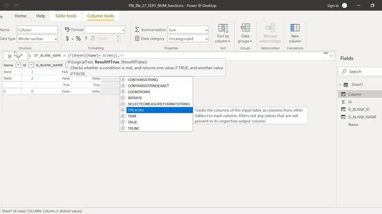
Task: Click the decimal places stepper
Action: (118, 38)
